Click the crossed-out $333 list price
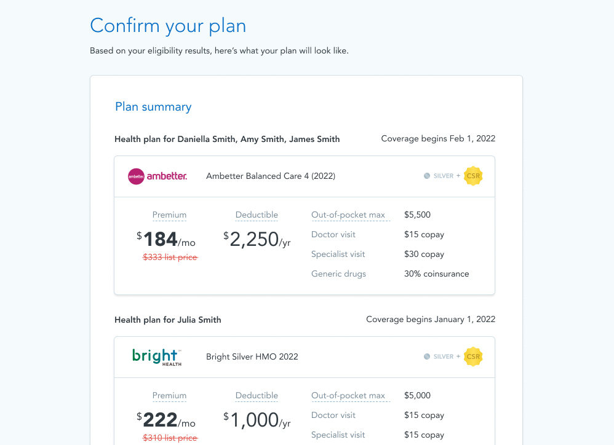 pyautogui.click(x=170, y=258)
